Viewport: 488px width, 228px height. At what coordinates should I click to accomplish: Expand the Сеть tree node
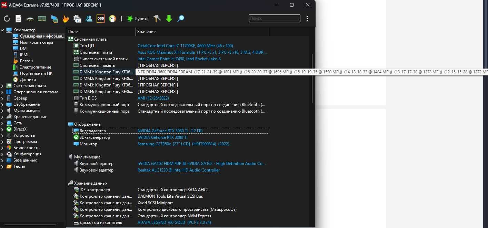pos(2,123)
